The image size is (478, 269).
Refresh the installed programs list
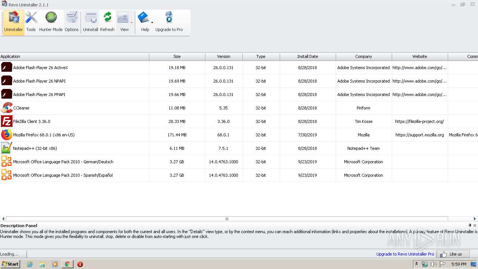pos(107,22)
